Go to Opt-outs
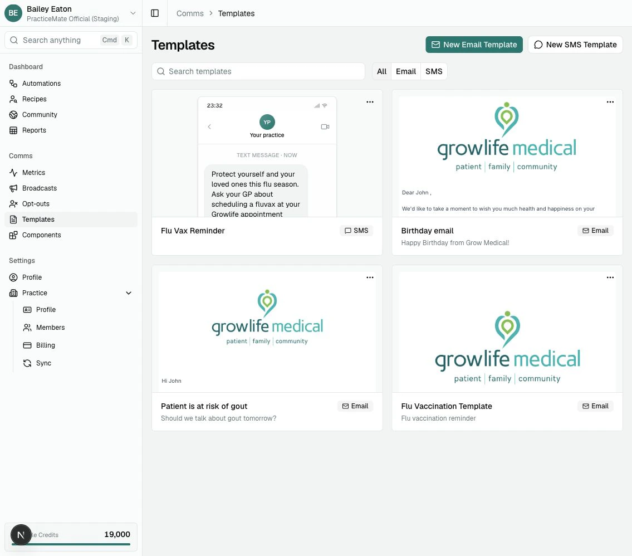 71,204
